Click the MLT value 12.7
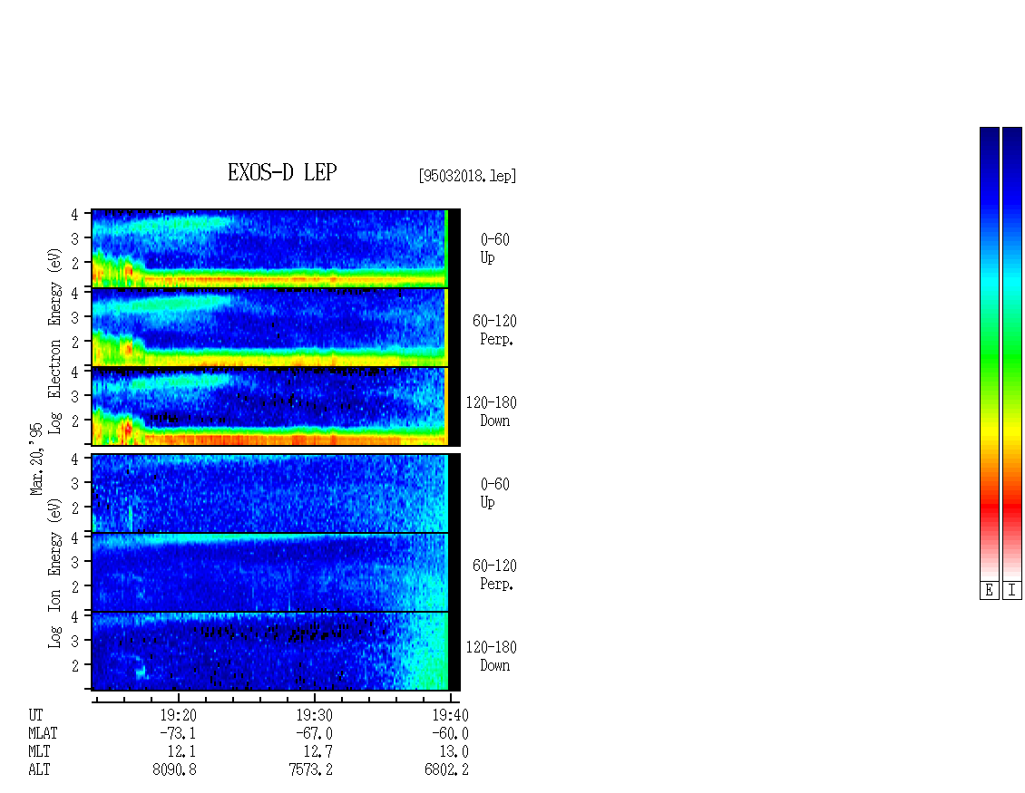 click(x=317, y=751)
